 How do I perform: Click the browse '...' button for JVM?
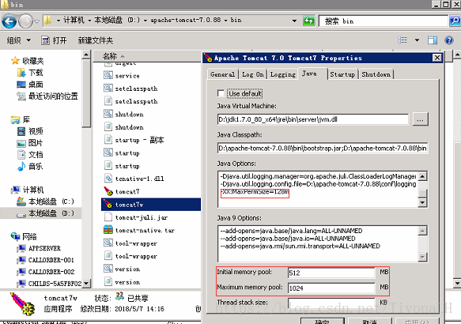tap(420, 119)
